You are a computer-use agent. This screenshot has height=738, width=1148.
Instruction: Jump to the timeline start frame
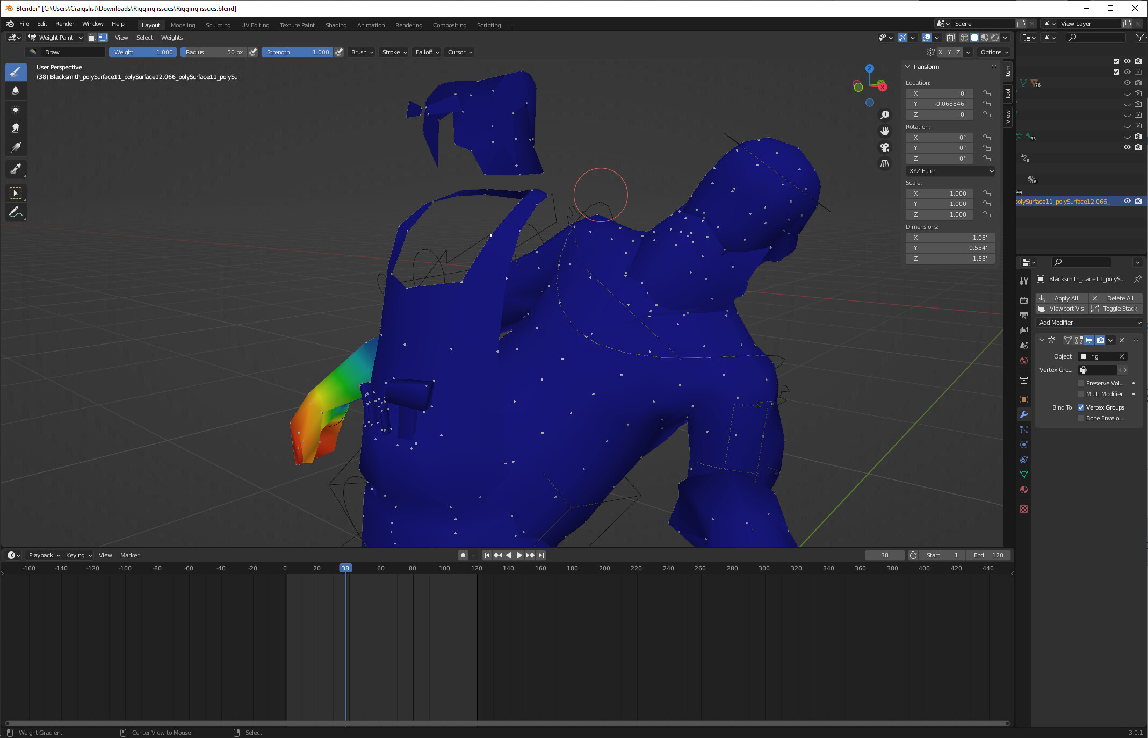point(487,555)
